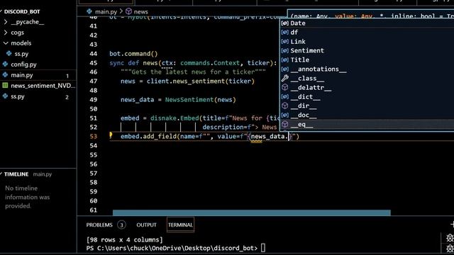Click main.py breadcrumb
The image size is (454, 255).
pyautogui.click(x=106, y=11)
